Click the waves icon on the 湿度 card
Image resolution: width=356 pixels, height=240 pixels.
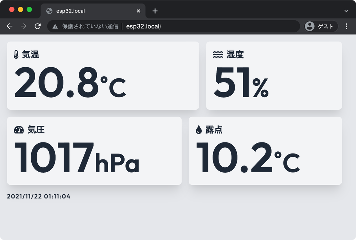217,54
